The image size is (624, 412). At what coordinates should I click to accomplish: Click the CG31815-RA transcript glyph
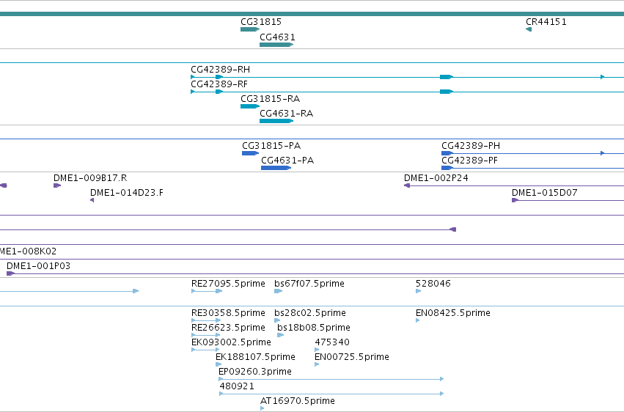250,106
